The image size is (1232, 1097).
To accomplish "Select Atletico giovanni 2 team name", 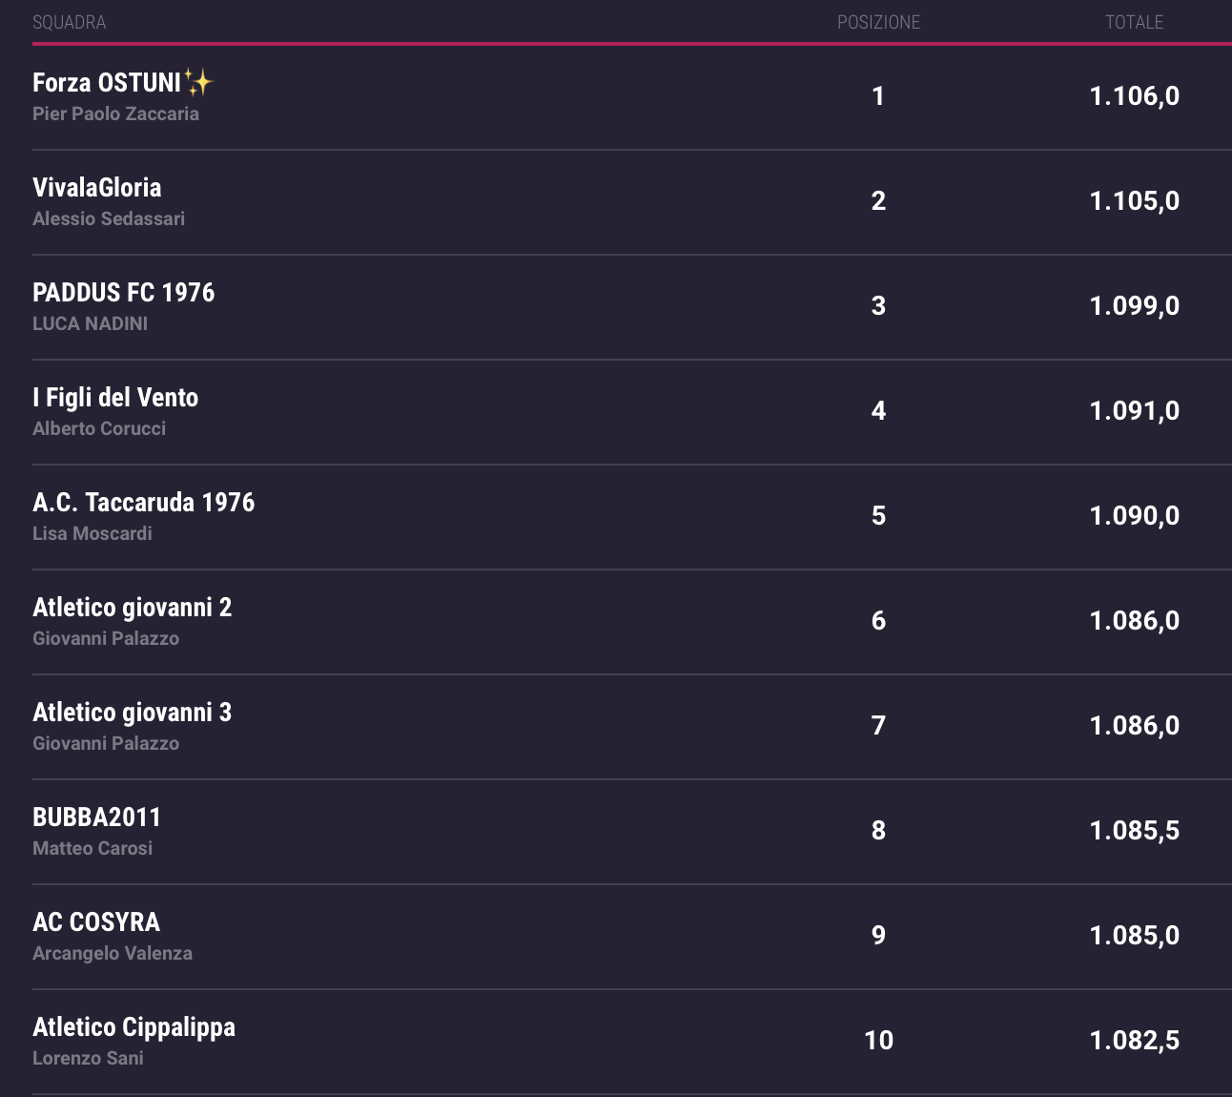I will point(132,608).
